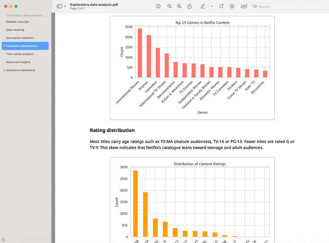Close the Preview window

(6, 6)
